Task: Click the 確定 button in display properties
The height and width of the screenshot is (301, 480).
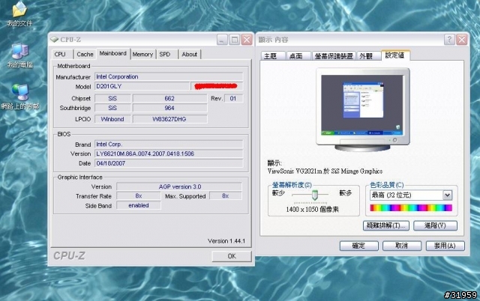Action: tap(358, 246)
